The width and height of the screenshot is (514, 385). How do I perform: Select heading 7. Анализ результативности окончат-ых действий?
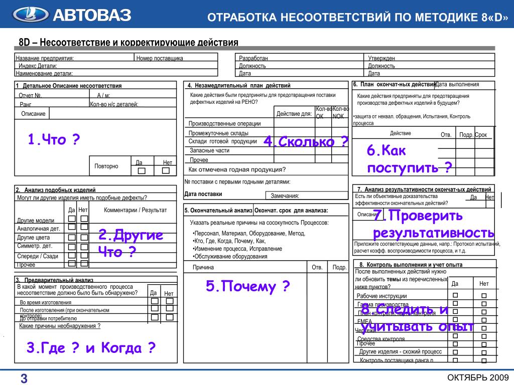tap(424, 189)
